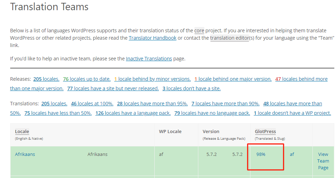Click the GlotPress column header
This screenshot has width=335, height=178.
coord(265,132)
